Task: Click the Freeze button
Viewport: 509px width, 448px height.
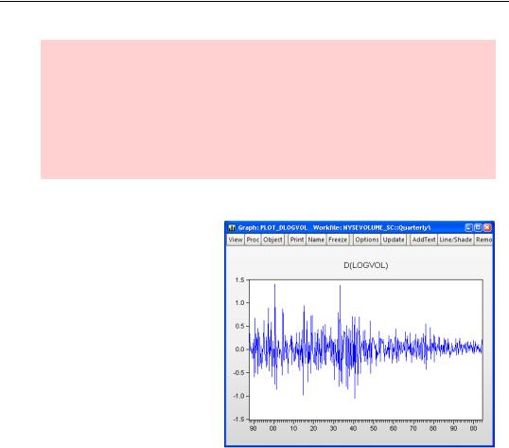Action: [x=338, y=240]
